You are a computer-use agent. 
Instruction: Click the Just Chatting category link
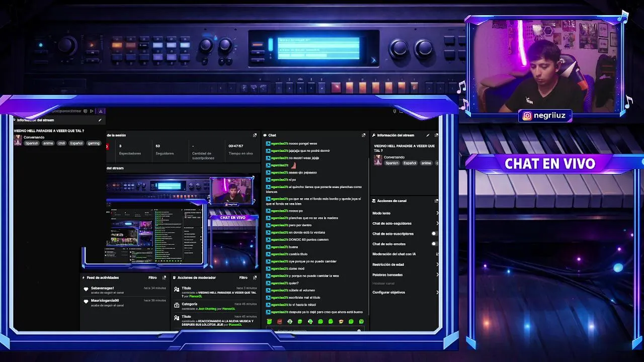click(207, 309)
